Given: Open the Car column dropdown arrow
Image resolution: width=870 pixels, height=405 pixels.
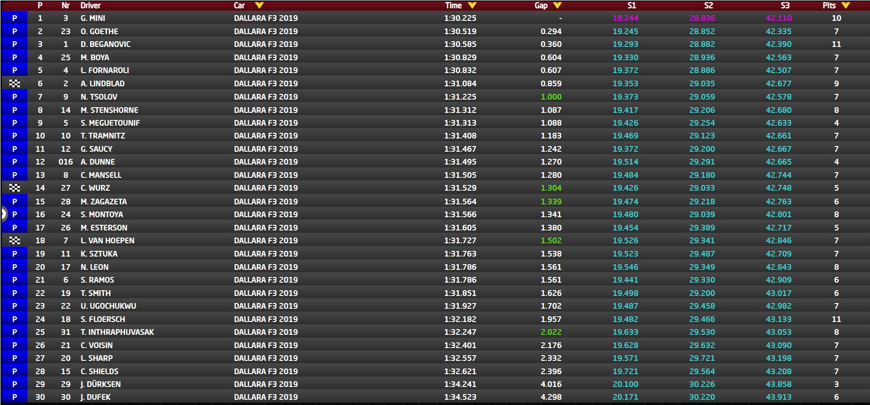Looking at the screenshot, I should pos(259,6).
